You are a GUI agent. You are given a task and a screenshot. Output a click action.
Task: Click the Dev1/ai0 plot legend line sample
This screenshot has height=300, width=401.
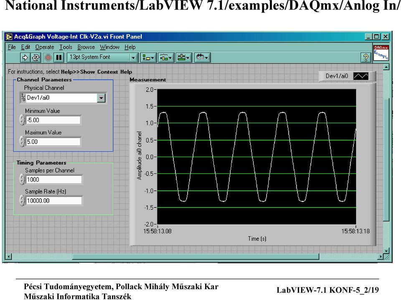point(361,76)
